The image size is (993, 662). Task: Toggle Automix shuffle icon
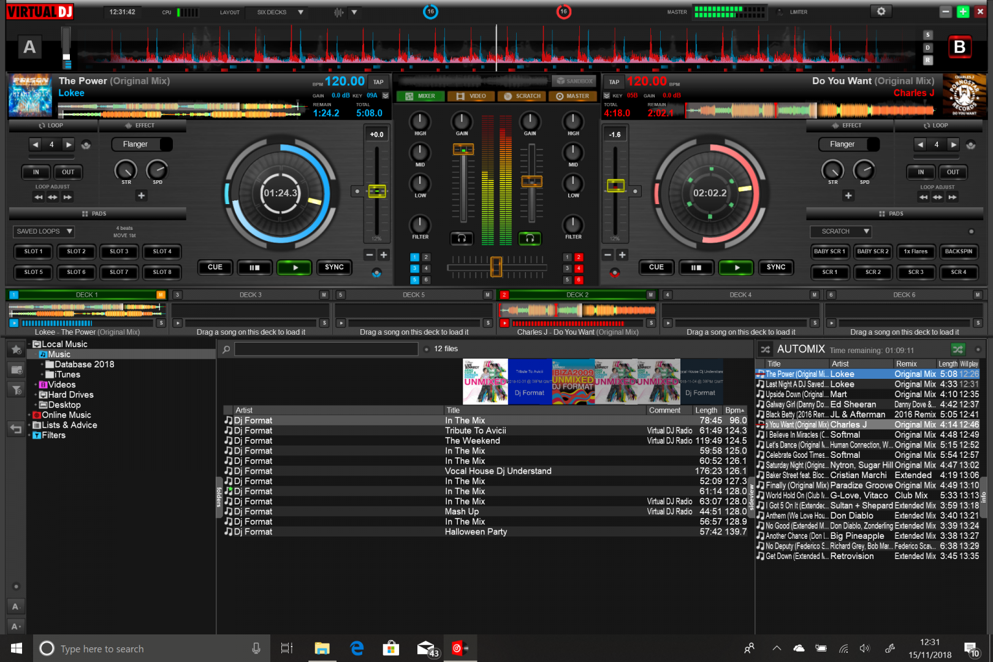tap(765, 349)
